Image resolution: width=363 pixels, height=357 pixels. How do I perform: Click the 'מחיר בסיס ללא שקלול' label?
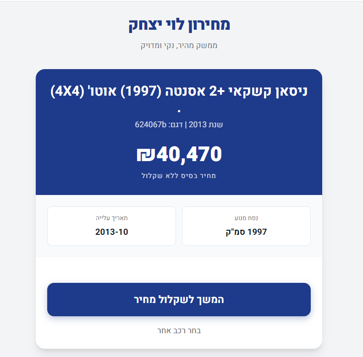[x=179, y=176]
